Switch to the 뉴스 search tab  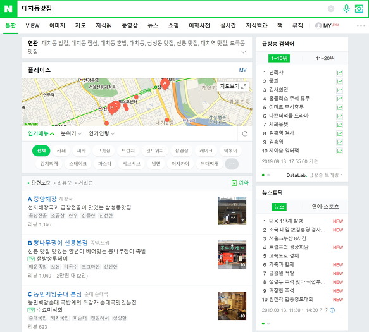pos(153,25)
